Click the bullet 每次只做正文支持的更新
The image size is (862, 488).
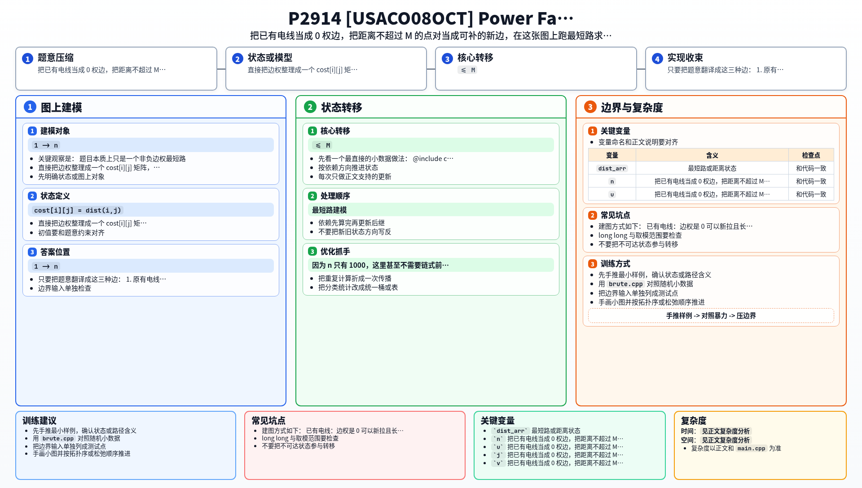(355, 177)
